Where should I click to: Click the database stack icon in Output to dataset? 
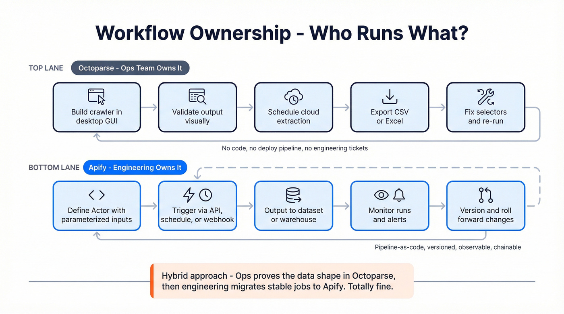293,195
